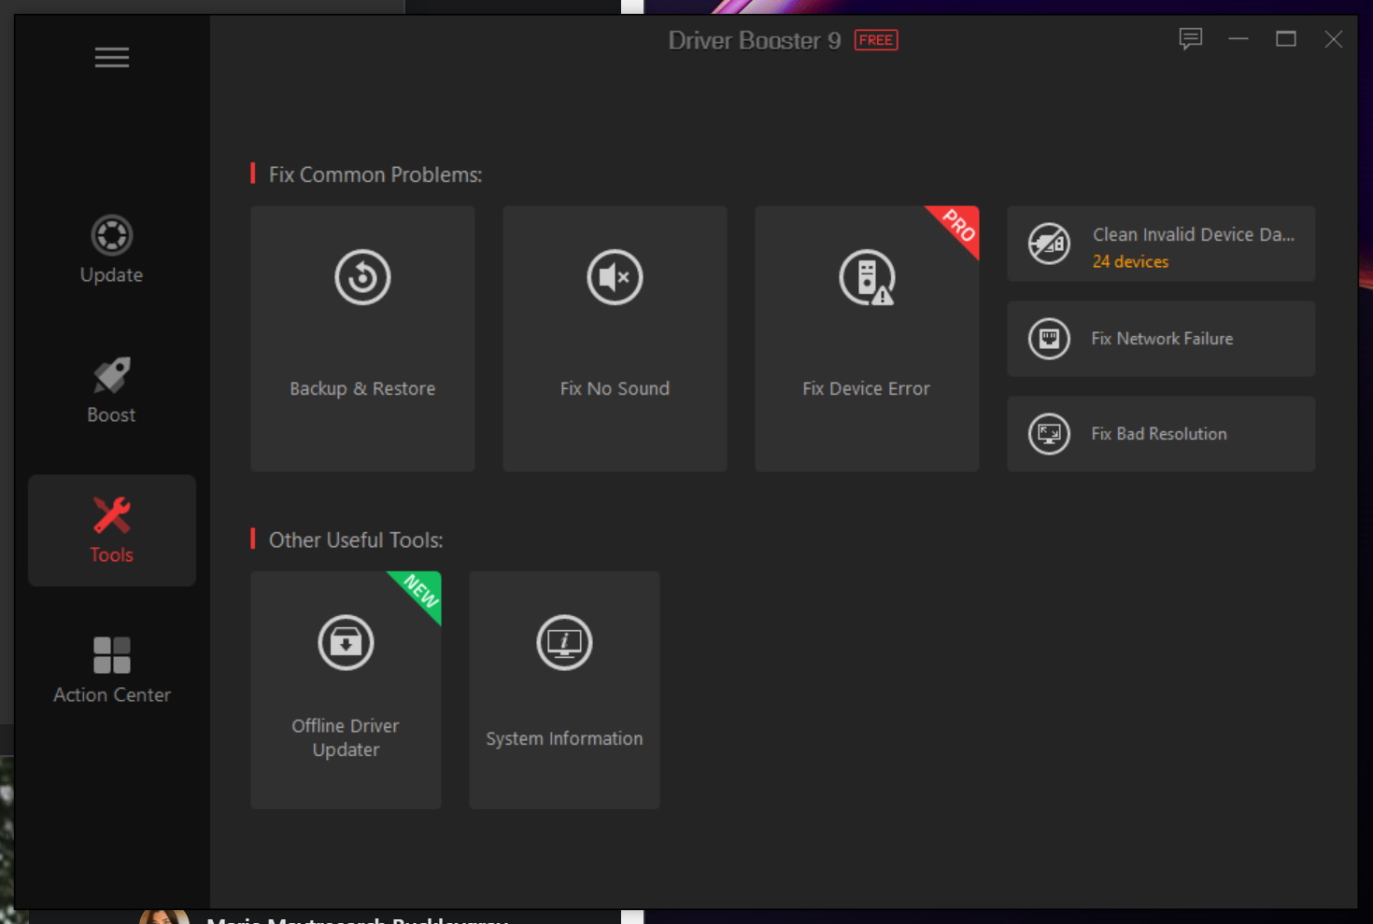Click the Backup & Restore icon
The width and height of the screenshot is (1373, 924).
pyautogui.click(x=362, y=277)
